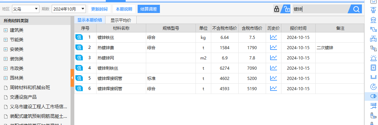Click the 含税市场价 column header
This screenshot has height=125, width=378.
pyautogui.click(x=252, y=28)
